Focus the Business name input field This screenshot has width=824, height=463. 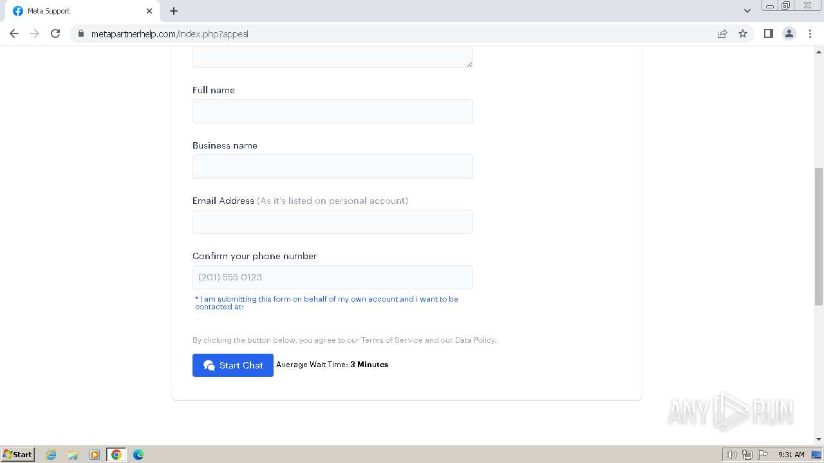coord(332,167)
